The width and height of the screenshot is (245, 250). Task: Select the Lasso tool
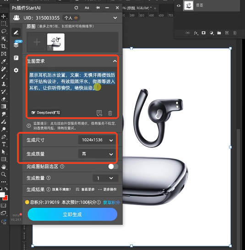4,31
